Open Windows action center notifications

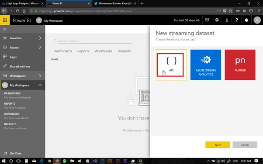[256, 161]
